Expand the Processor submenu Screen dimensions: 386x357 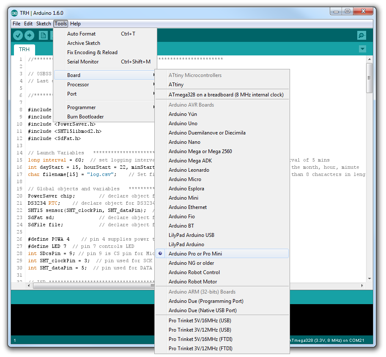click(x=105, y=85)
